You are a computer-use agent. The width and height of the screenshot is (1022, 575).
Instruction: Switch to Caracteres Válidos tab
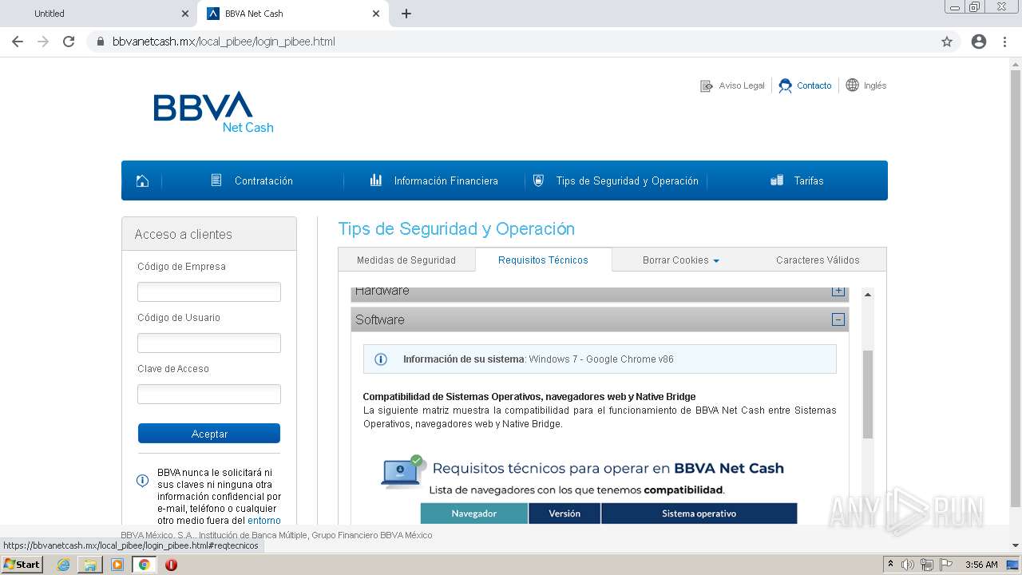click(818, 260)
